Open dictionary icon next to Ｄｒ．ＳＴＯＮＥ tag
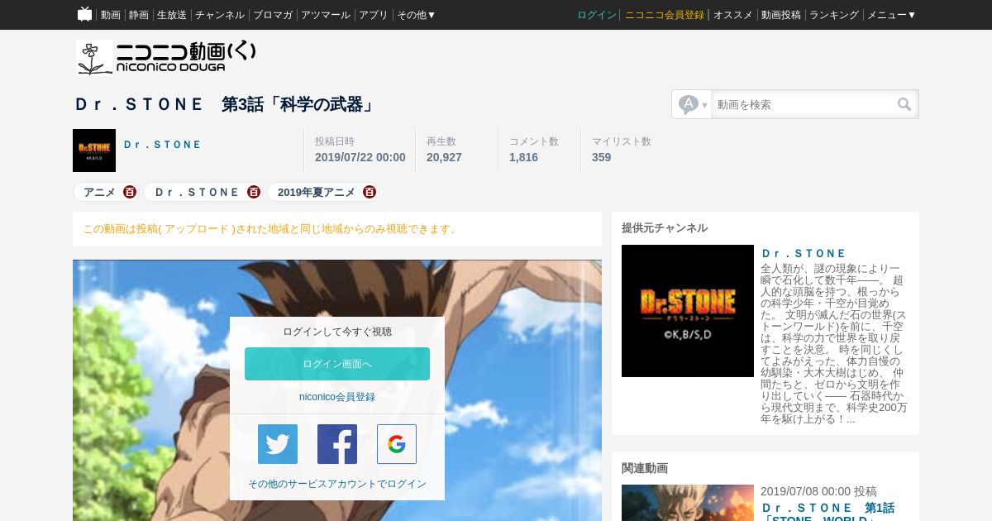 click(x=254, y=192)
